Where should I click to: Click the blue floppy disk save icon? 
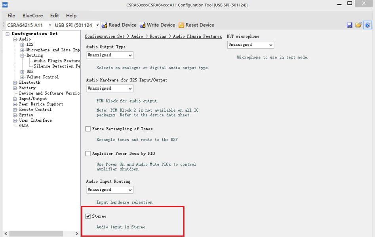click(350, 25)
